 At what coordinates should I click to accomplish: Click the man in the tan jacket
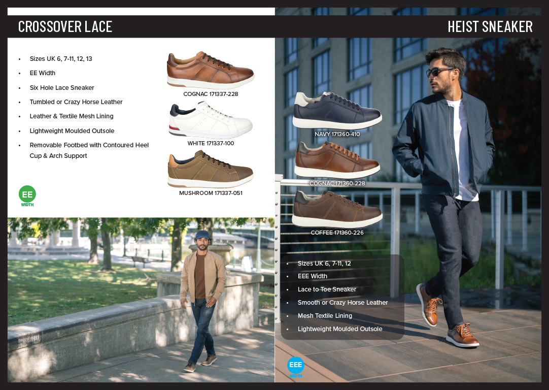(201, 295)
